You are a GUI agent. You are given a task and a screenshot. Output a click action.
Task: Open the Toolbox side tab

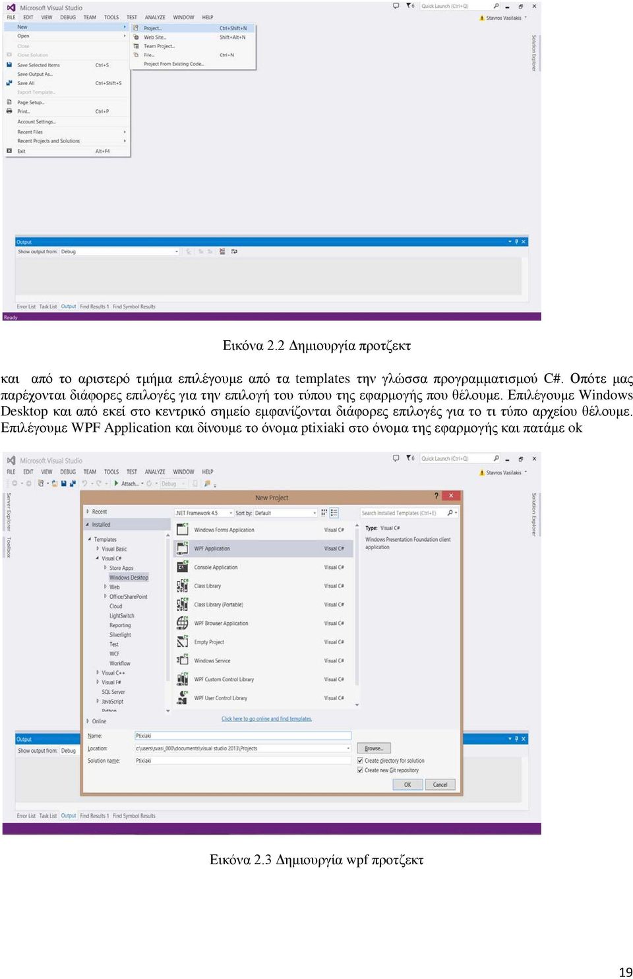[x=9, y=547]
